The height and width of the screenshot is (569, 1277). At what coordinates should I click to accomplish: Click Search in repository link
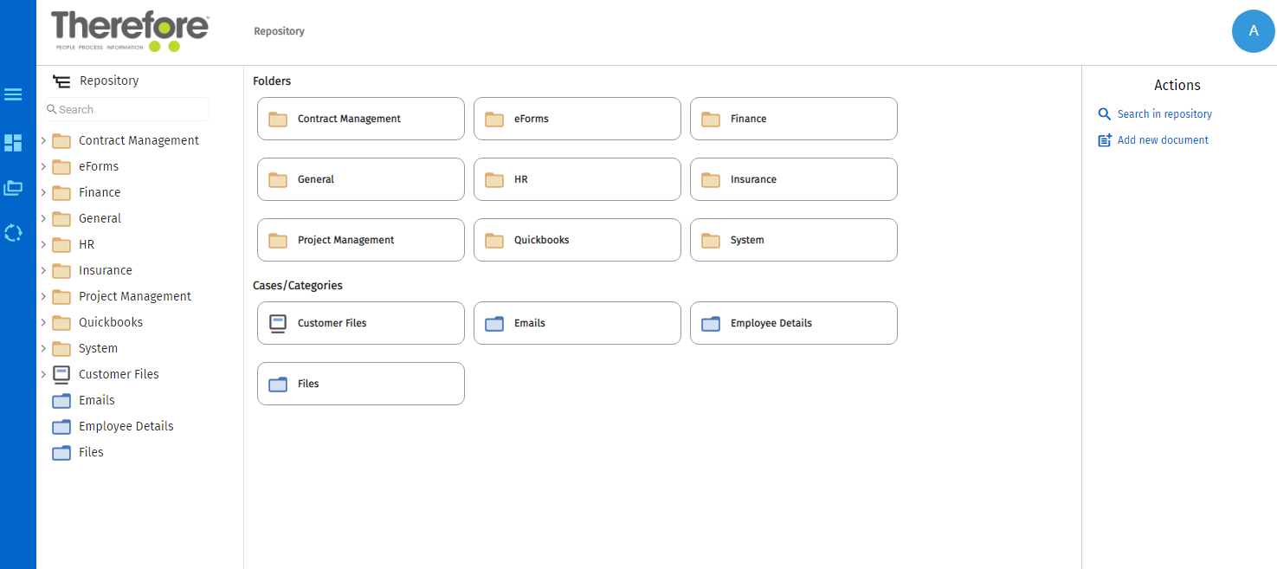click(1164, 114)
